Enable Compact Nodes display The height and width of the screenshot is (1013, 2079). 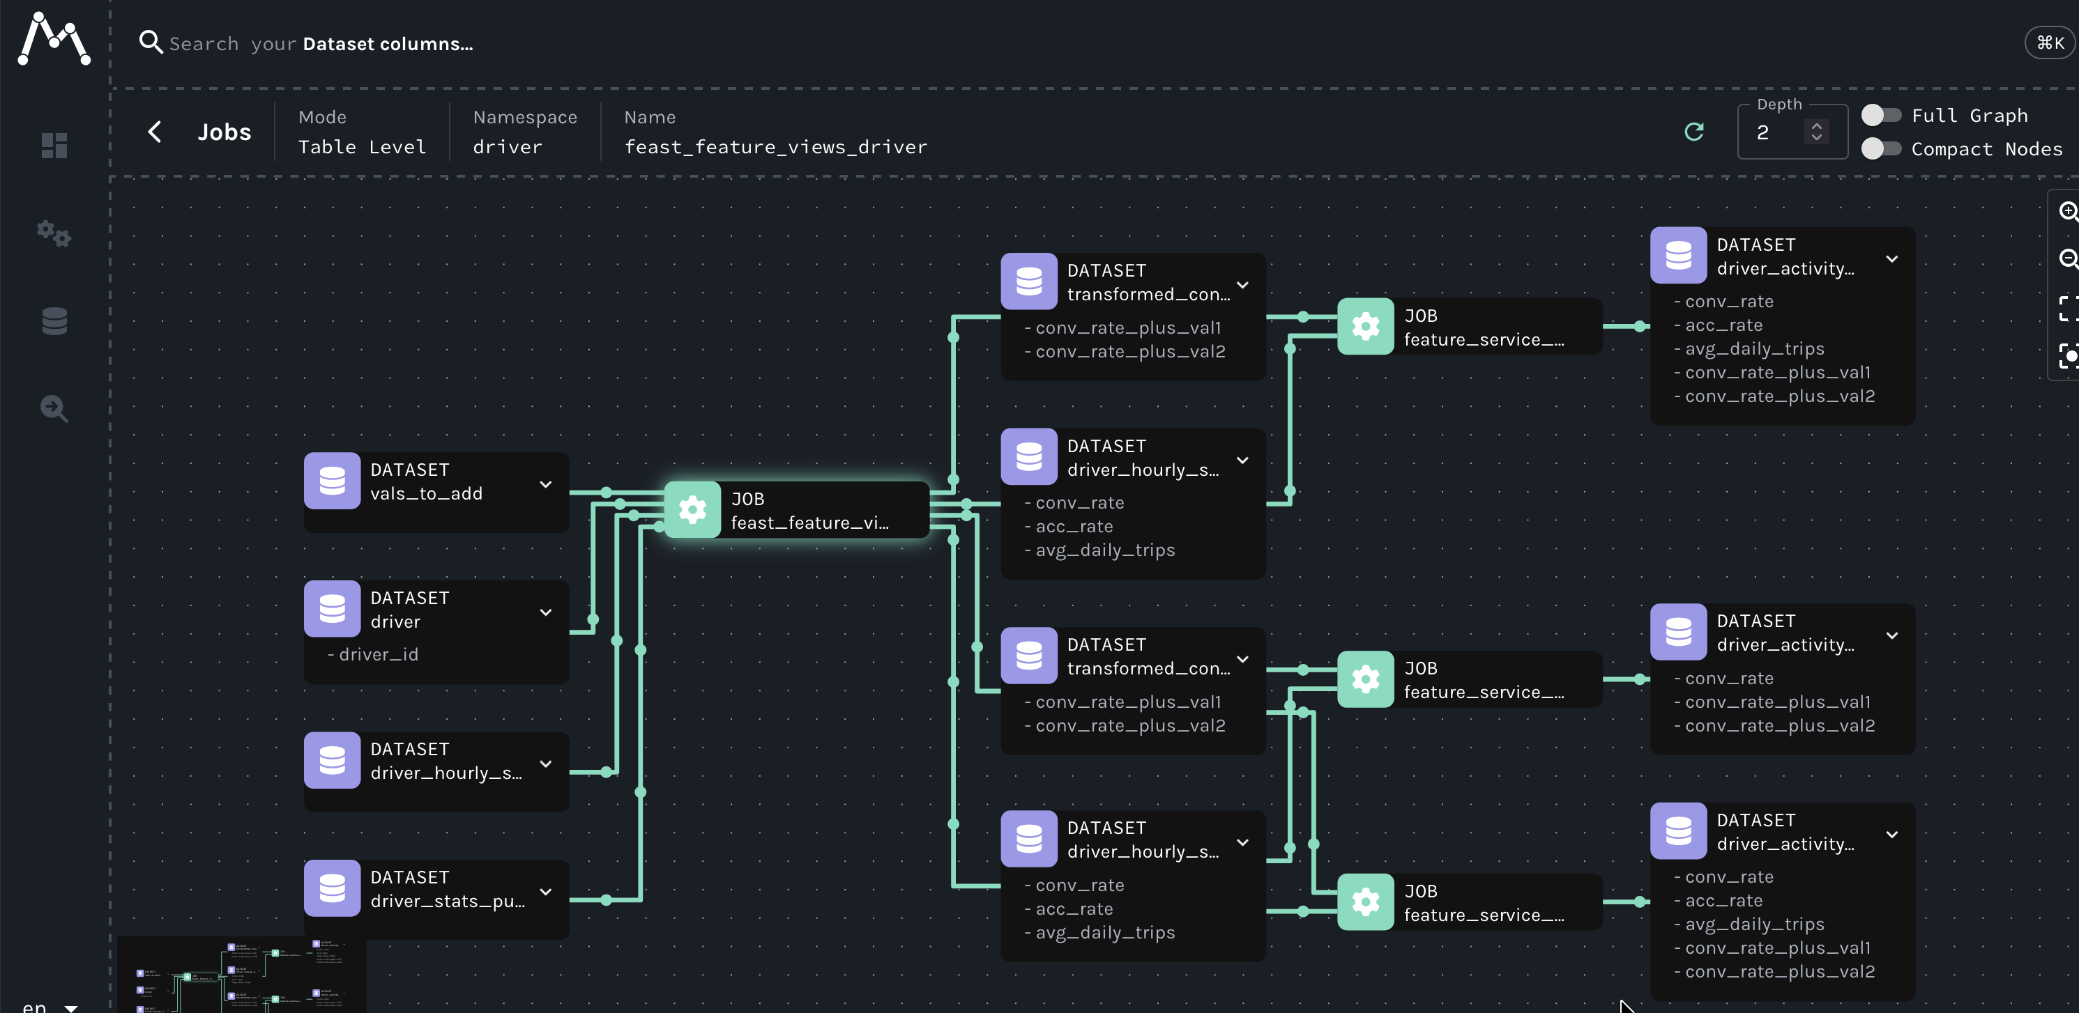[1883, 148]
